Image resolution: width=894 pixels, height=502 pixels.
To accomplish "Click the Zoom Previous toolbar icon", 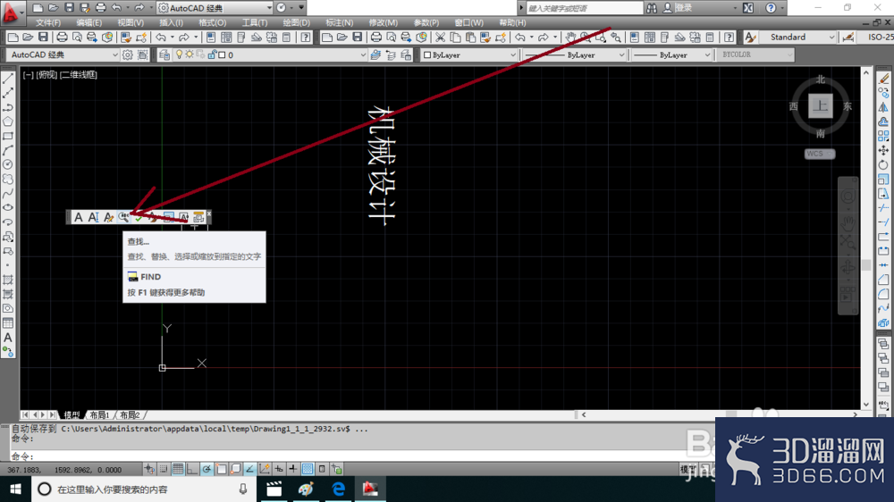I will pyautogui.click(x=616, y=37).
